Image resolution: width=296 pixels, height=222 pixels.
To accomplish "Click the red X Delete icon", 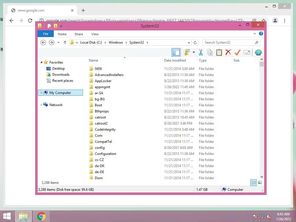I will point(228,52).
